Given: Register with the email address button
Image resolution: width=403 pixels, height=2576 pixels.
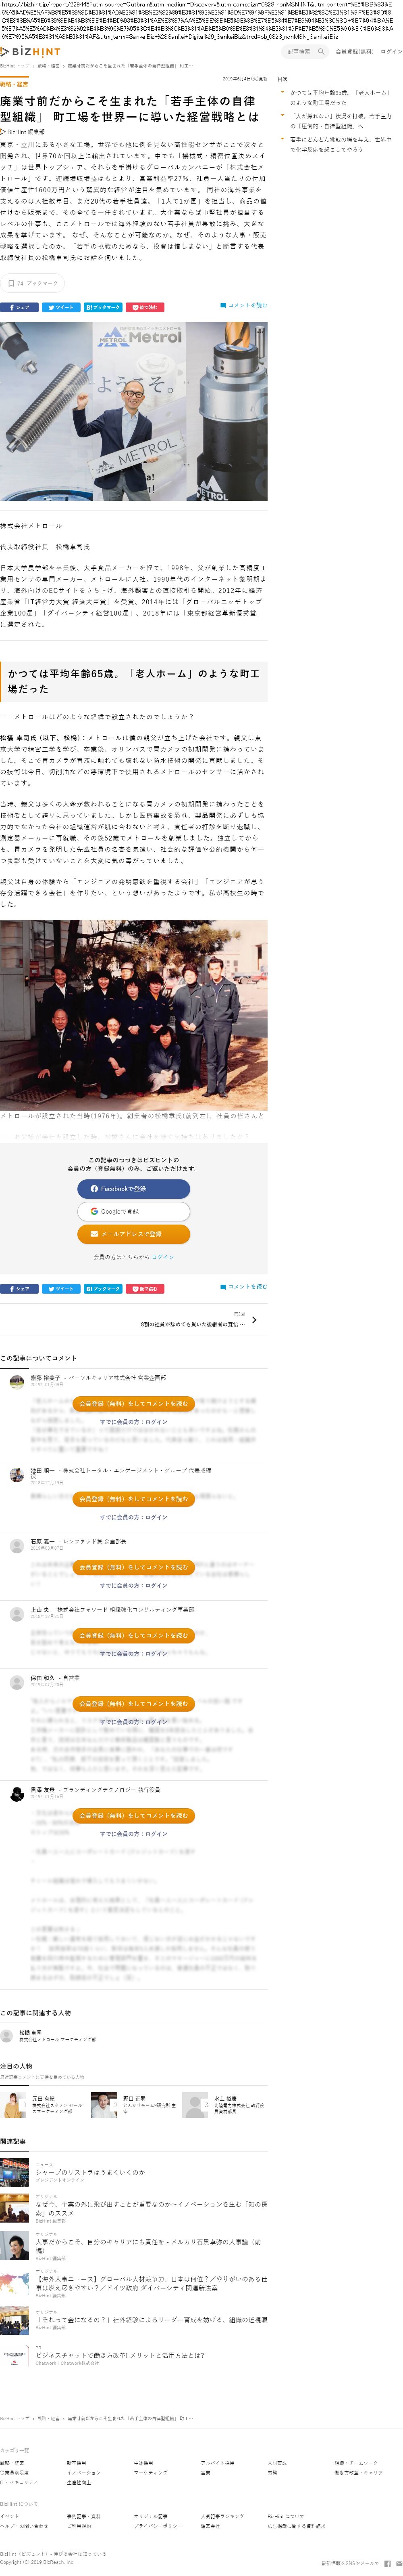Looking at the screenshot, I should click(x=134, y=1233).
